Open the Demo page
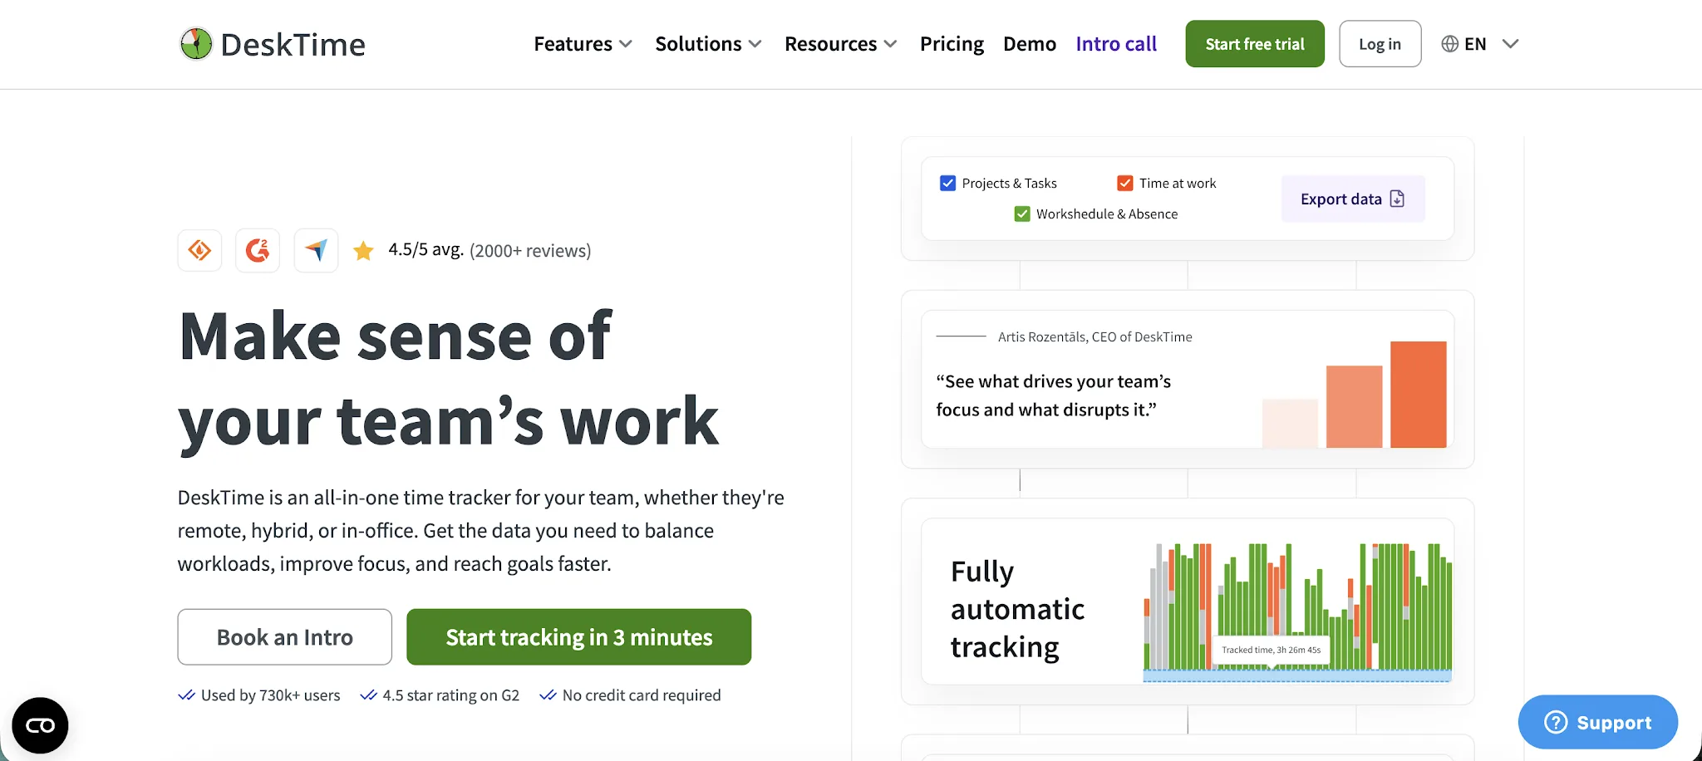This screenshot has width=1702, height=761. (1030, 44)
